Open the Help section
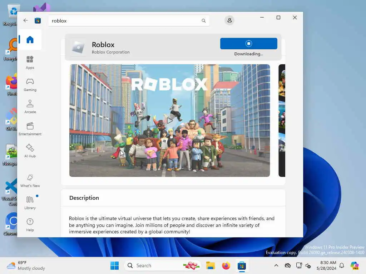 (30, 225)
